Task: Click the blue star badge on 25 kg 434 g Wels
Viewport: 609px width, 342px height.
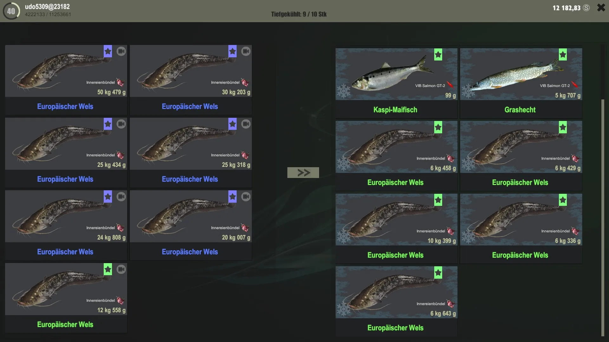Action: [x=108, y=124]
